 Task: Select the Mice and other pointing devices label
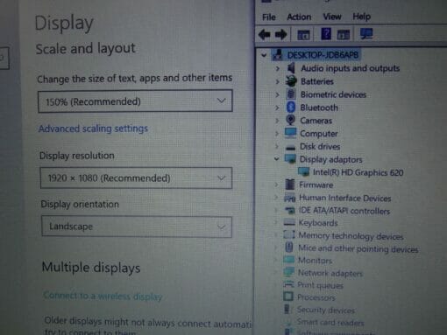point(358,248)
